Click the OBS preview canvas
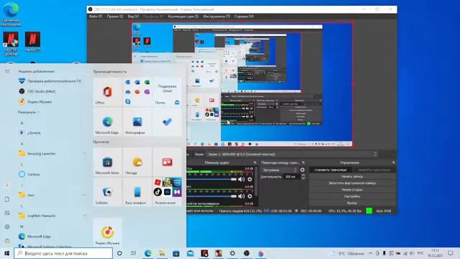The width and height of the screenshot is (460, 259). [242, 84]
